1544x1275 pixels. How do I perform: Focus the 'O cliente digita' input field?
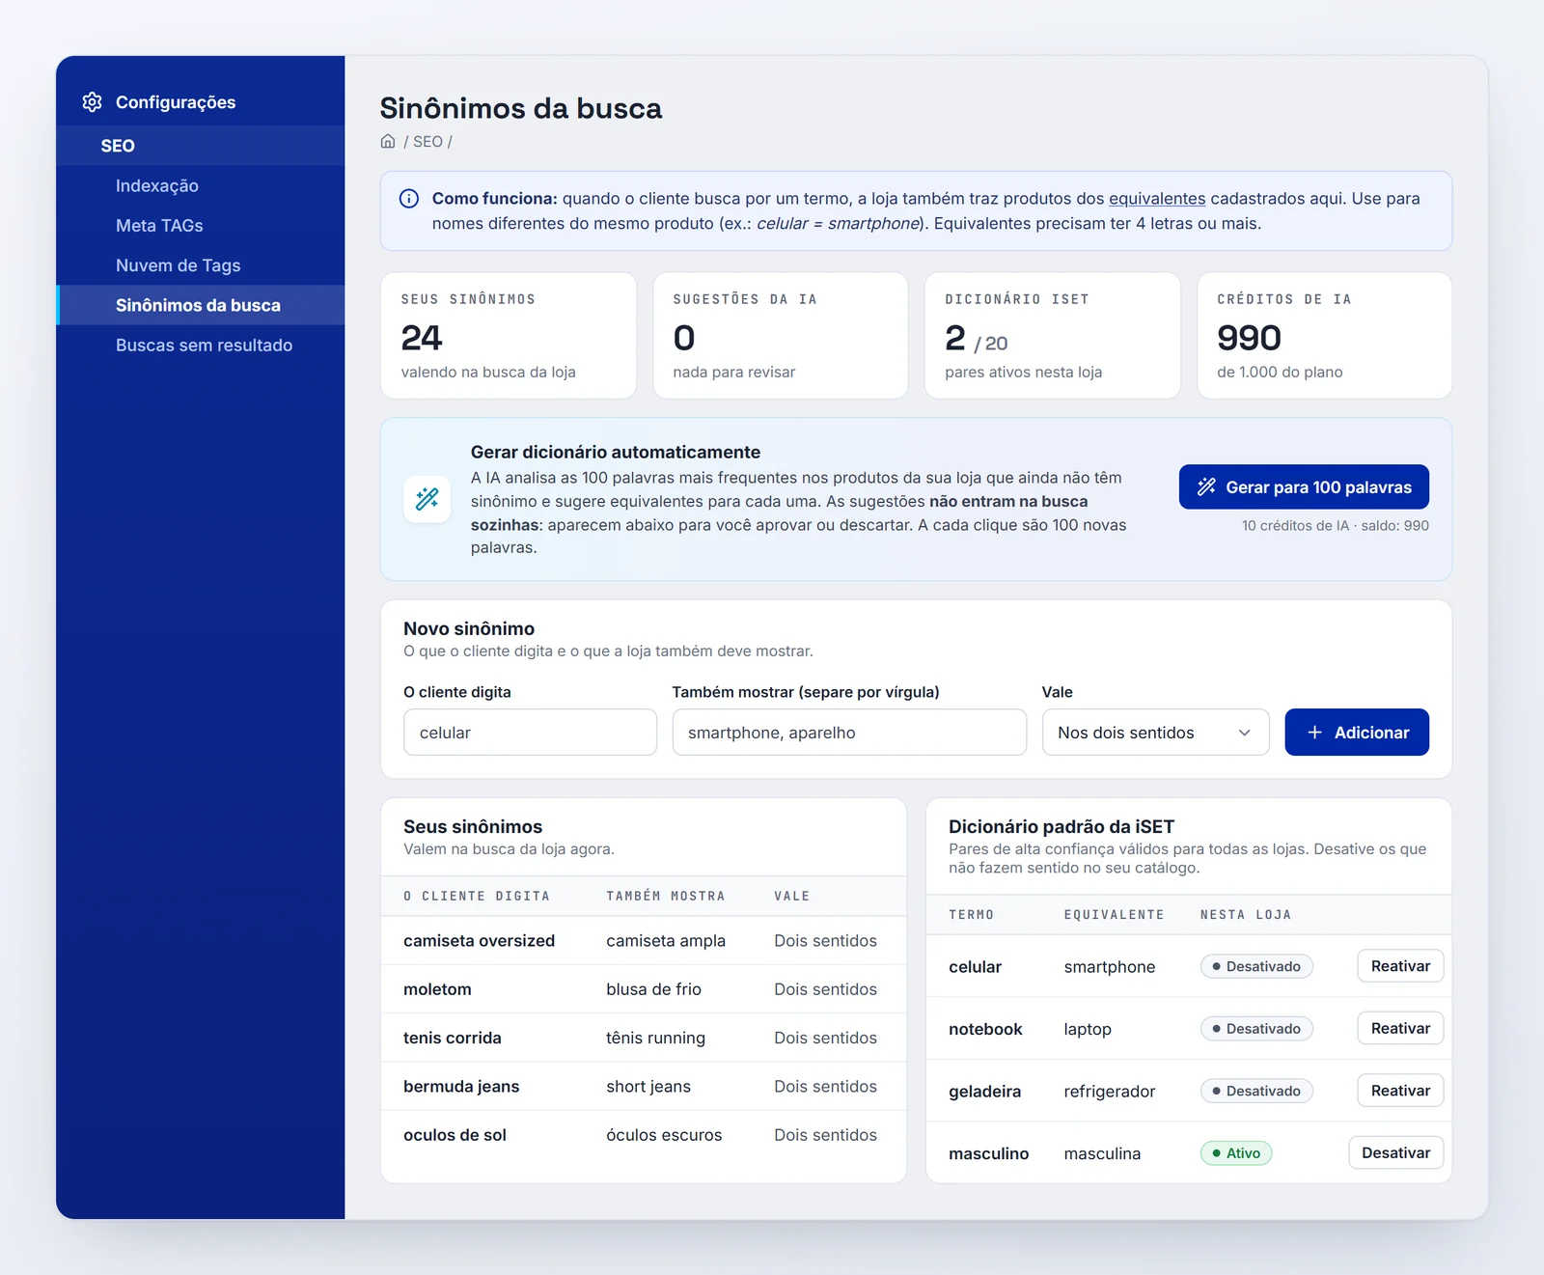click(x=530, y=733)
